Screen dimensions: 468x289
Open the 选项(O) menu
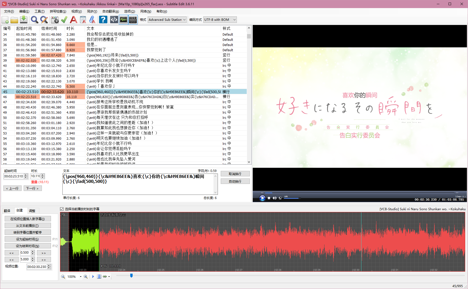129,11
